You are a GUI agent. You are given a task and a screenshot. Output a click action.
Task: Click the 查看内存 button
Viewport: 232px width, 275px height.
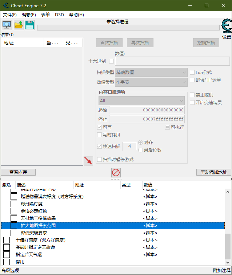(18, 172)
